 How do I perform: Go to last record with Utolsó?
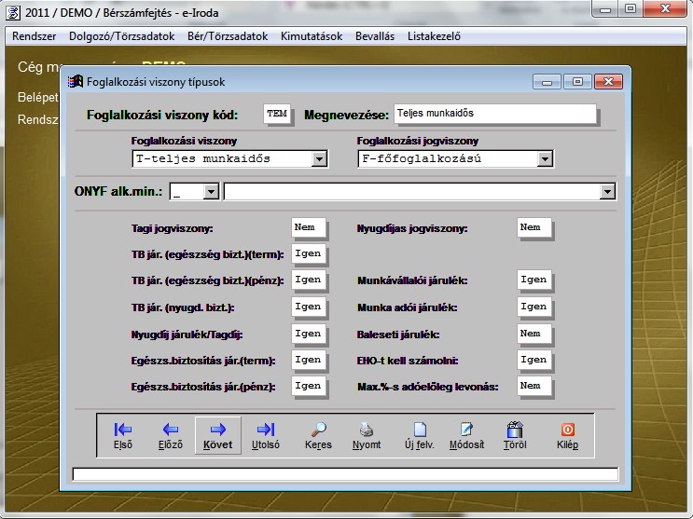click(266, 435)
